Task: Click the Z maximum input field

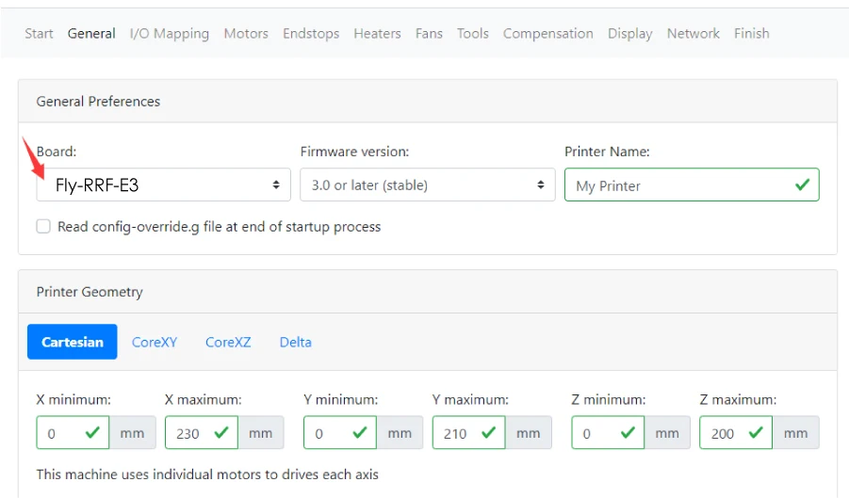Action: pyautogui.click(x=726, y=433)
